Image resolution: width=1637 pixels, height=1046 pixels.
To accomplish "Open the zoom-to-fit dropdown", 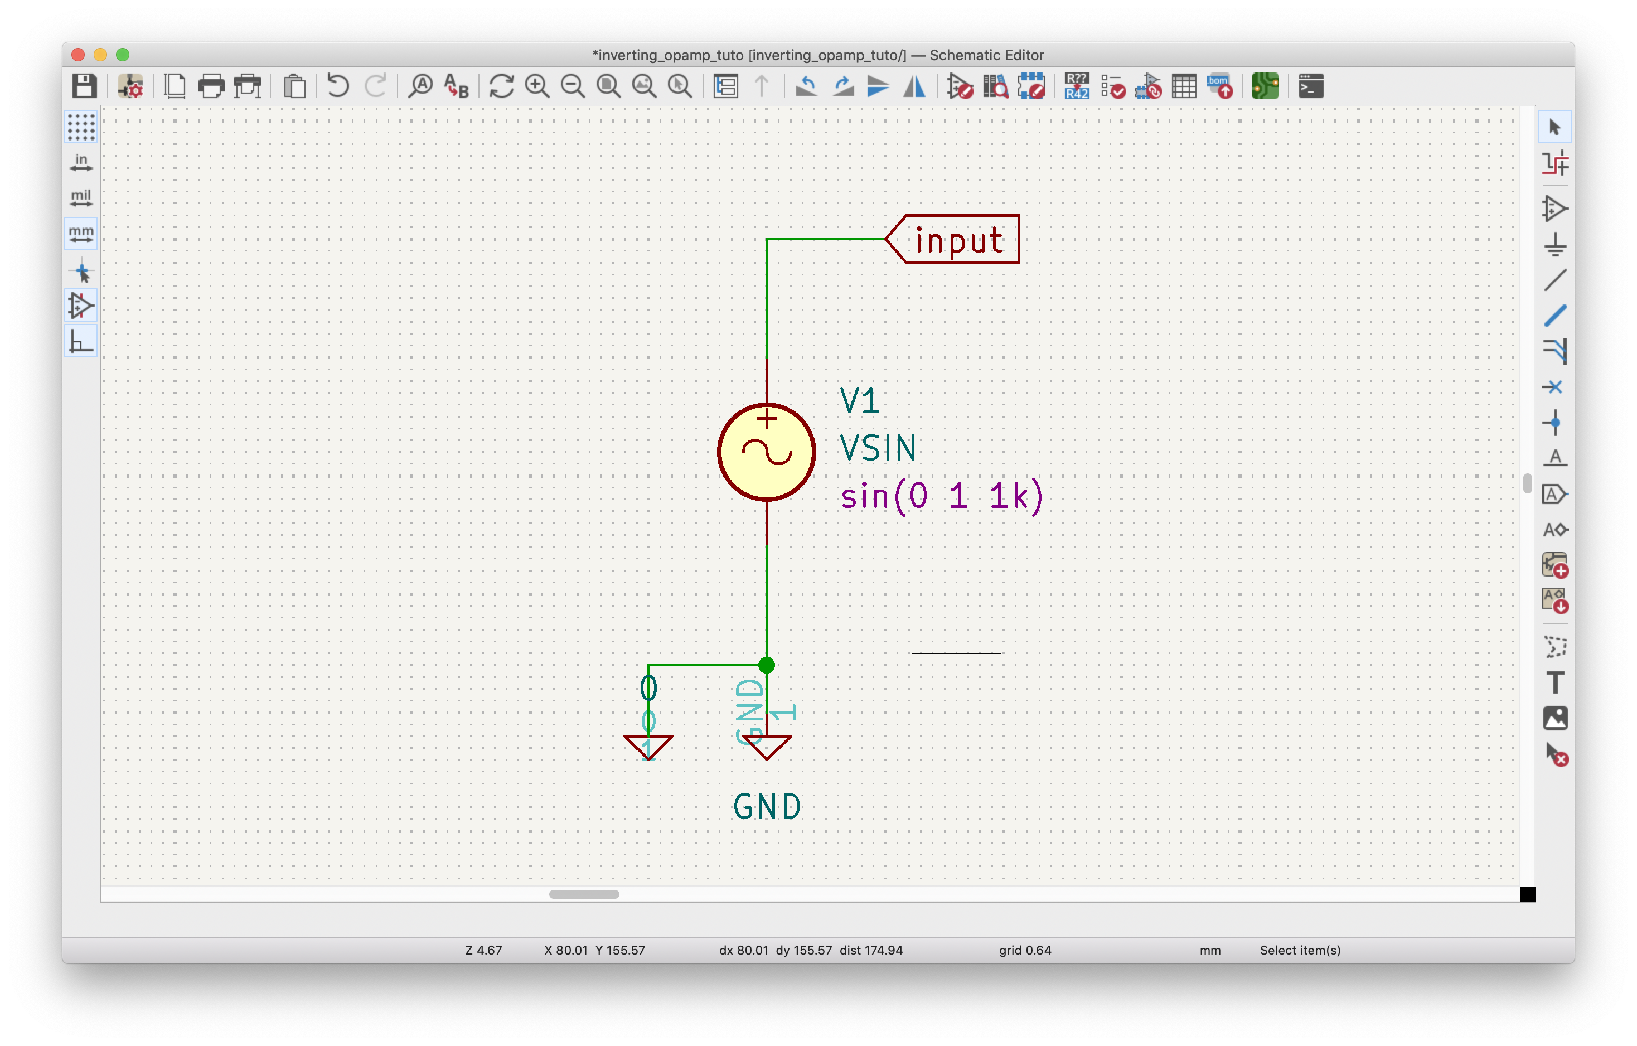I will [x=611, y=85].
